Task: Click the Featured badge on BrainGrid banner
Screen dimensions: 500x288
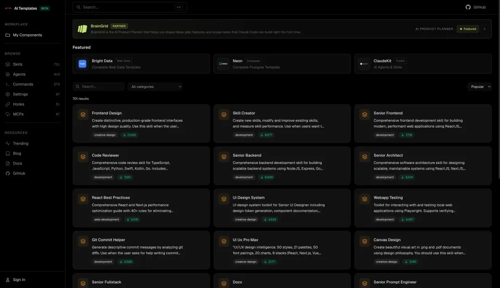Action: coord(468,29)
